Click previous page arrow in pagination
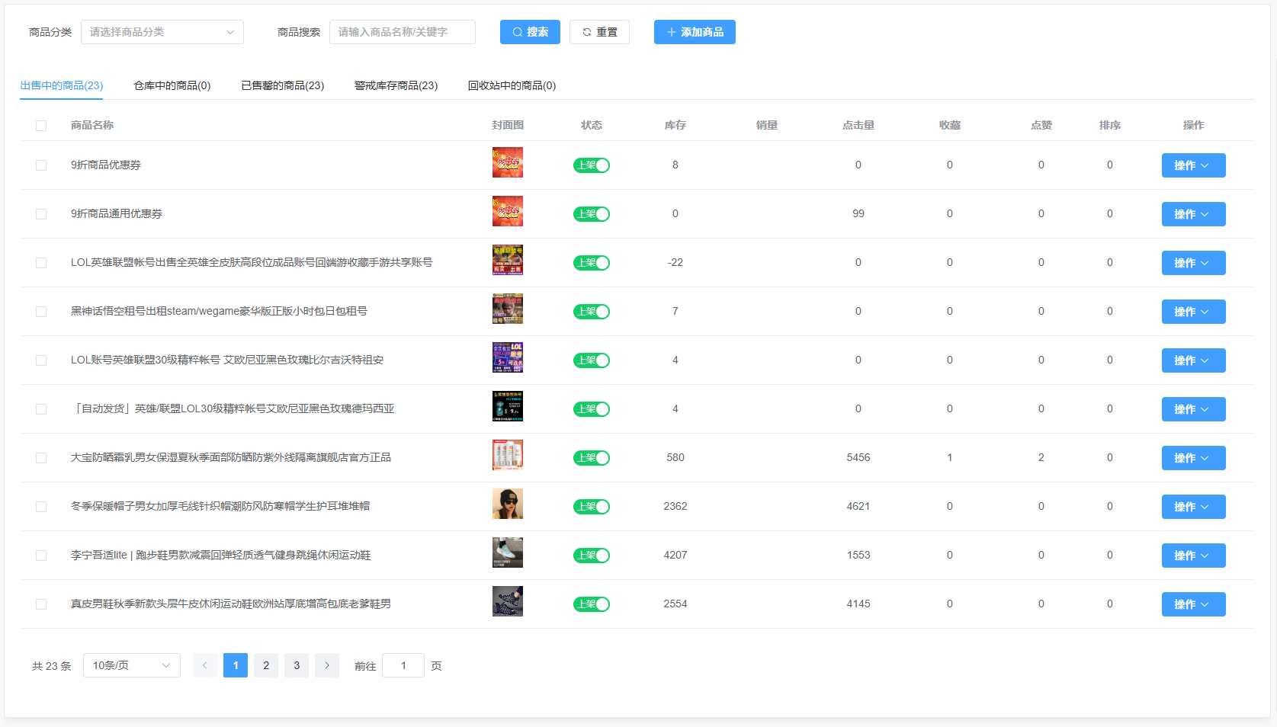 click(204, 665)
